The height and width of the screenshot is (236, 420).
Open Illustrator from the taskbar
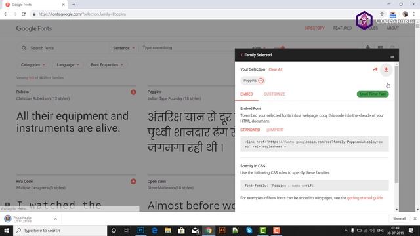[x=222, y=230]
